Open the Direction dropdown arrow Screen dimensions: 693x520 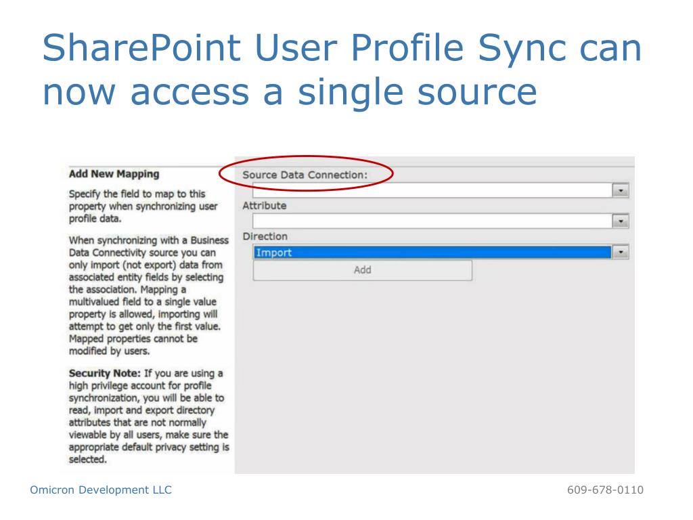[x=621, y=252]
